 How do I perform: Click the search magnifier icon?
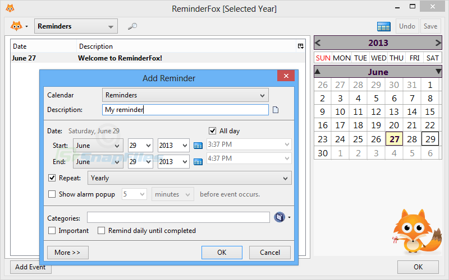pyautogui.click(x=132, y=26)
